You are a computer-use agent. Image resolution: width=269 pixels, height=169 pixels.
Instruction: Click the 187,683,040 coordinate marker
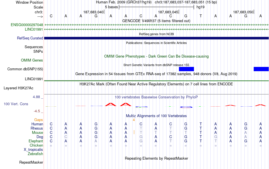click(93, 12)
